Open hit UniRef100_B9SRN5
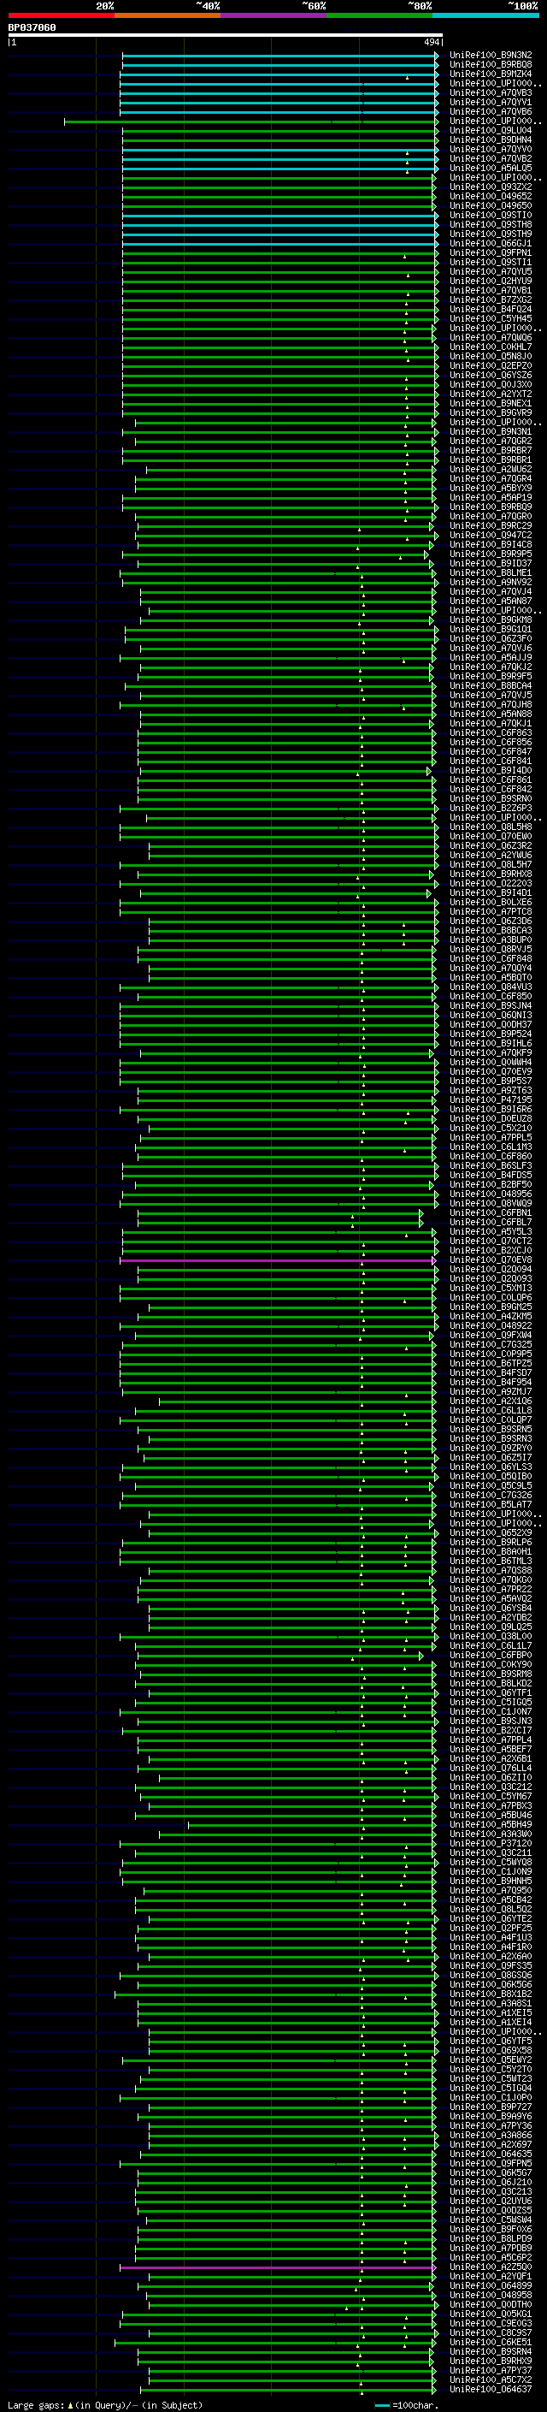This screenshot has width=547, height=2412. coord(491,1430)
